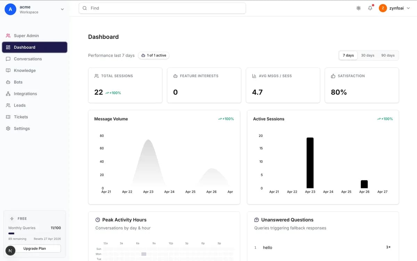Viewport: 417px width, 261px height.
Task: Open notifications bell icon
Action: coord(370,8)
